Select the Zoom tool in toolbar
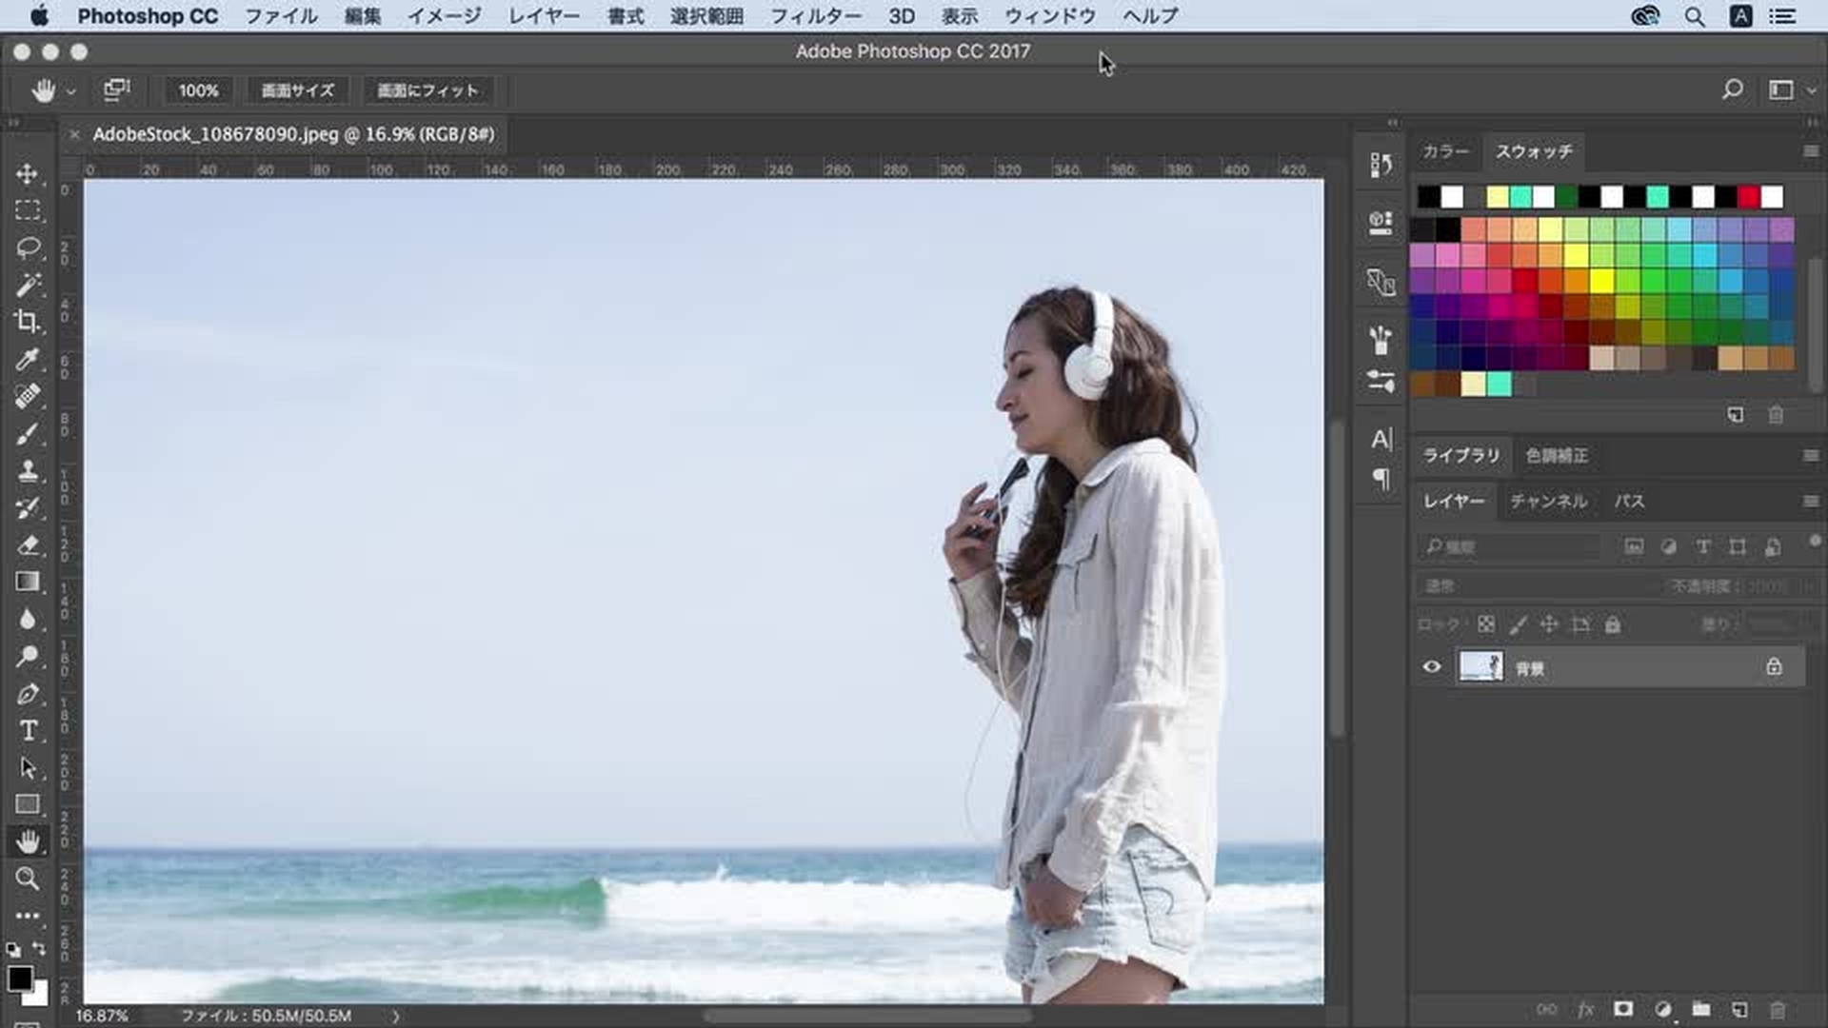Image resolution: width=1828 pixels, height=1028 pixels. click(27, 879)
